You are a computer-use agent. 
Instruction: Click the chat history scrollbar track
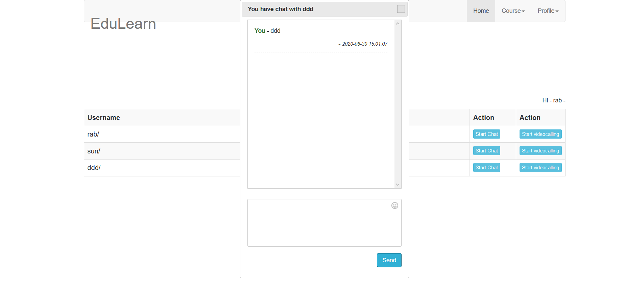[398, 101]
